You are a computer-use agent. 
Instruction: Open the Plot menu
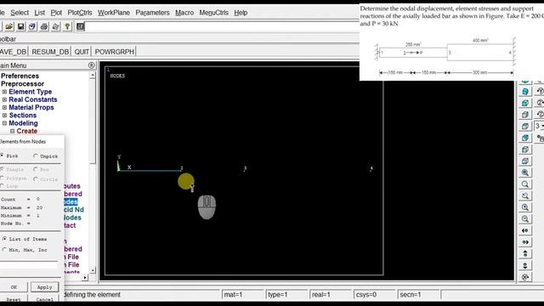[x=56, y=13]
